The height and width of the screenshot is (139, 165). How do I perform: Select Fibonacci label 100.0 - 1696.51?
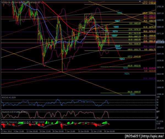[x=149, y=13]
